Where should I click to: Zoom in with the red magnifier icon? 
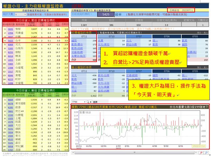pos(201,153)
